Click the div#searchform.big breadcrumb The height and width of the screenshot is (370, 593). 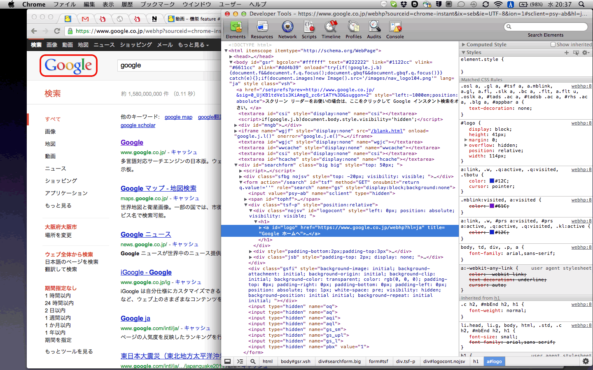point(339,361)
